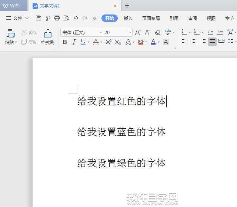Click the Redo arrow

click(x=85, y=18)
